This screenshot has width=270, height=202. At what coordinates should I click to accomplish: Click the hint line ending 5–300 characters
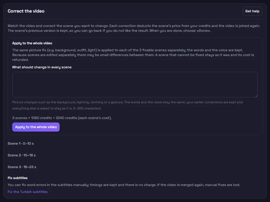57,108
